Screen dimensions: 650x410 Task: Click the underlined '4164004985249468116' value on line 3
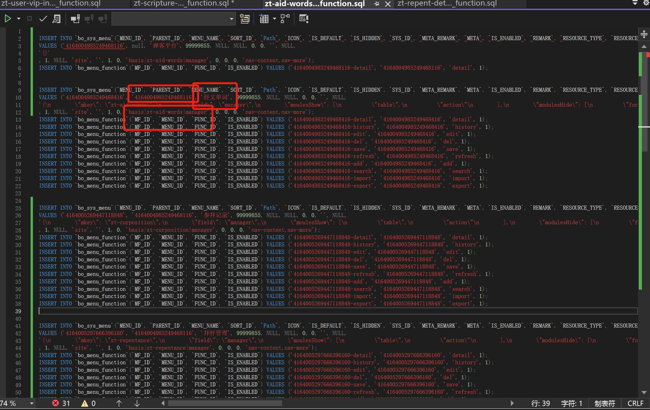click(95, 46)
